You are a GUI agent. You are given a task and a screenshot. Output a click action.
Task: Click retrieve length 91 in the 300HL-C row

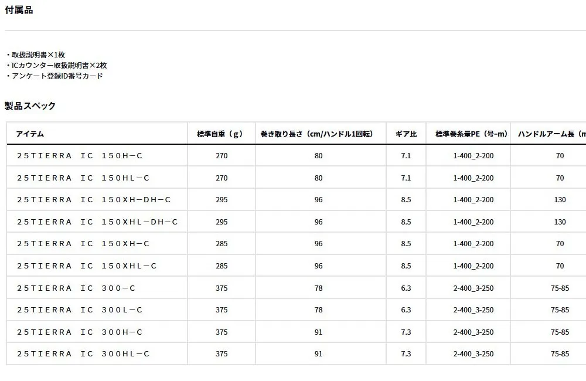point(318,353)
